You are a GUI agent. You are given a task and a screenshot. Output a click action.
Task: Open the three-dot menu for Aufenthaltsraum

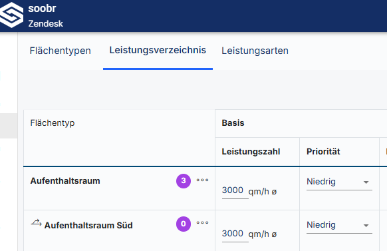pyautogui.click(x=202, y=180)
